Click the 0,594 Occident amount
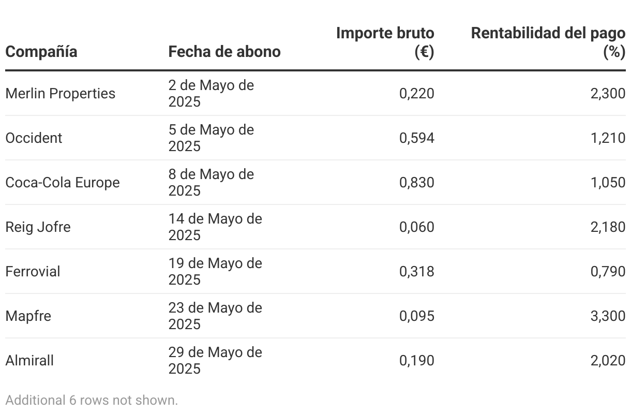This screenshot has width=631, height=413. [x=417, y=138]
